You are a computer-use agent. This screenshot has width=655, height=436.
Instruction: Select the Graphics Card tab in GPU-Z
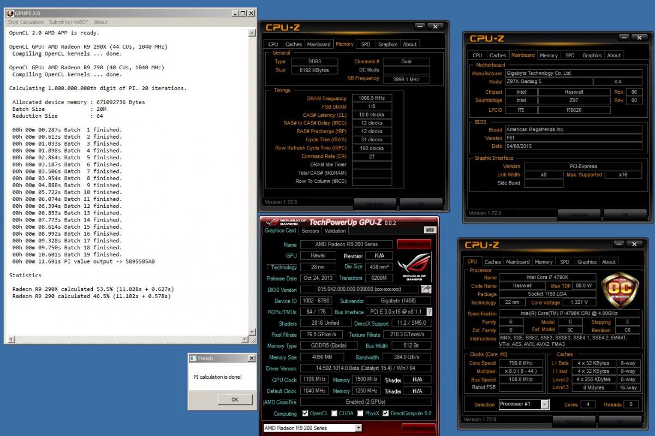pyautogui.click(x=280, y=230)
